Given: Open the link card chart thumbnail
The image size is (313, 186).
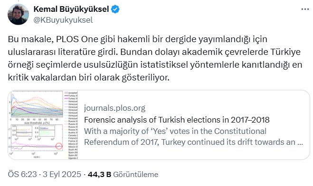Looking at the screenshot, I should (43, 125).
